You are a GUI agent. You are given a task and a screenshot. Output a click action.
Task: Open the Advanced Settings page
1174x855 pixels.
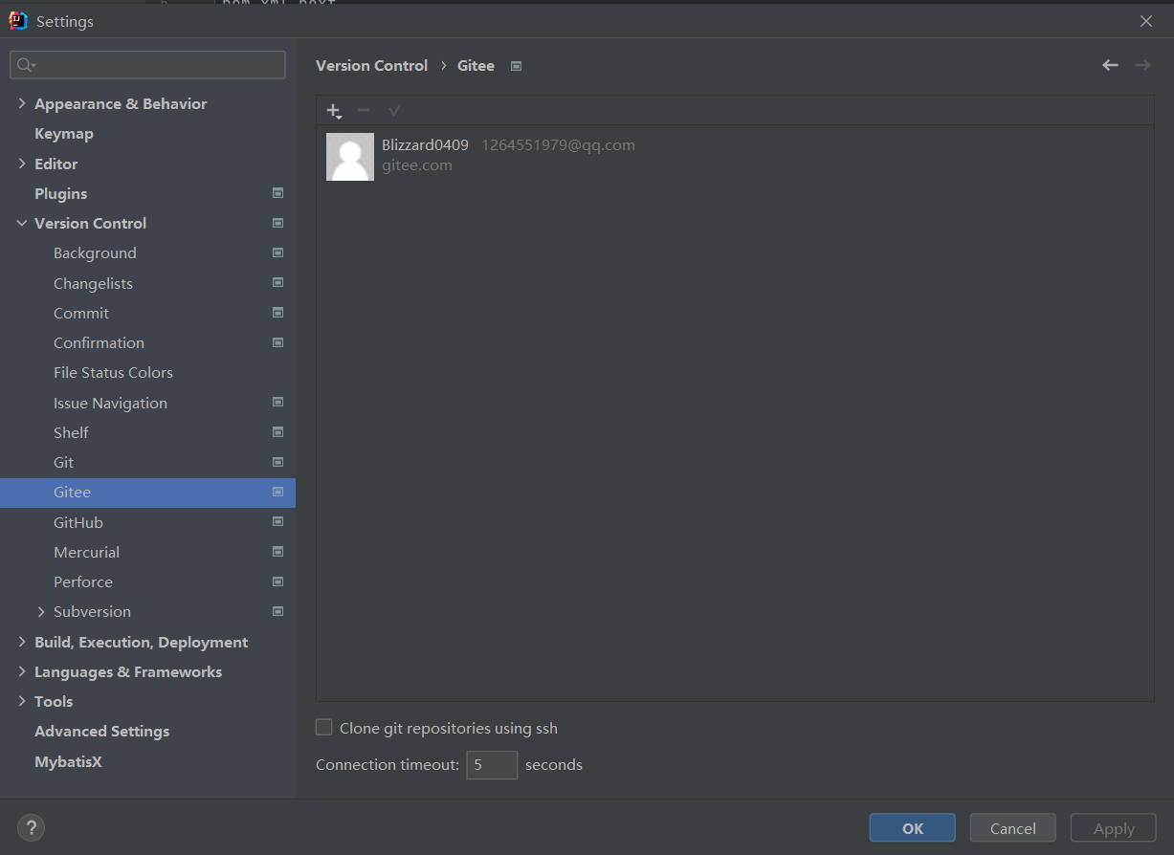tap(101, 731)
